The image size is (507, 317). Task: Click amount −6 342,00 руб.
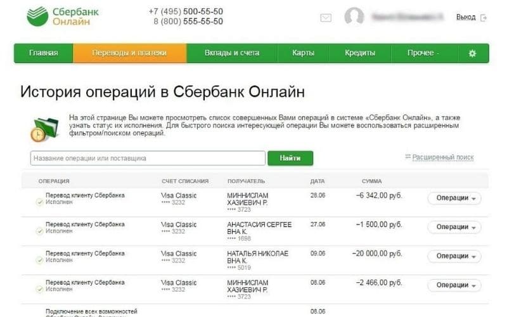pyautogui.click(x=379, y=196)
